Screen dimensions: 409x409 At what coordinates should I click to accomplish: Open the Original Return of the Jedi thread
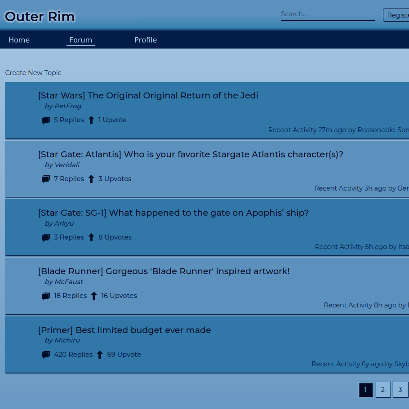coord(148,95)
